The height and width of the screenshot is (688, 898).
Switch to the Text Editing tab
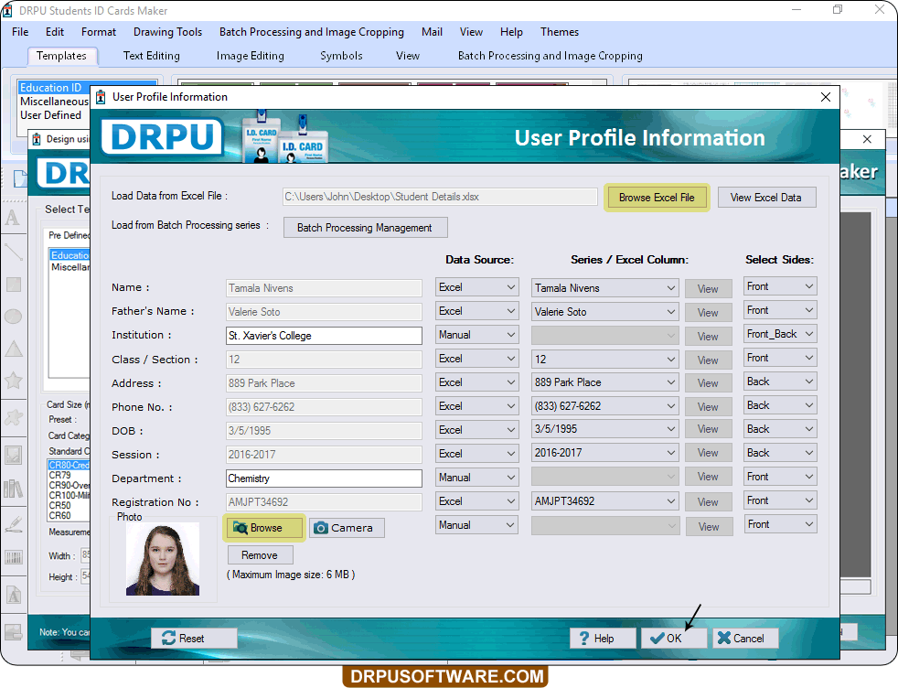pos(151,56)
